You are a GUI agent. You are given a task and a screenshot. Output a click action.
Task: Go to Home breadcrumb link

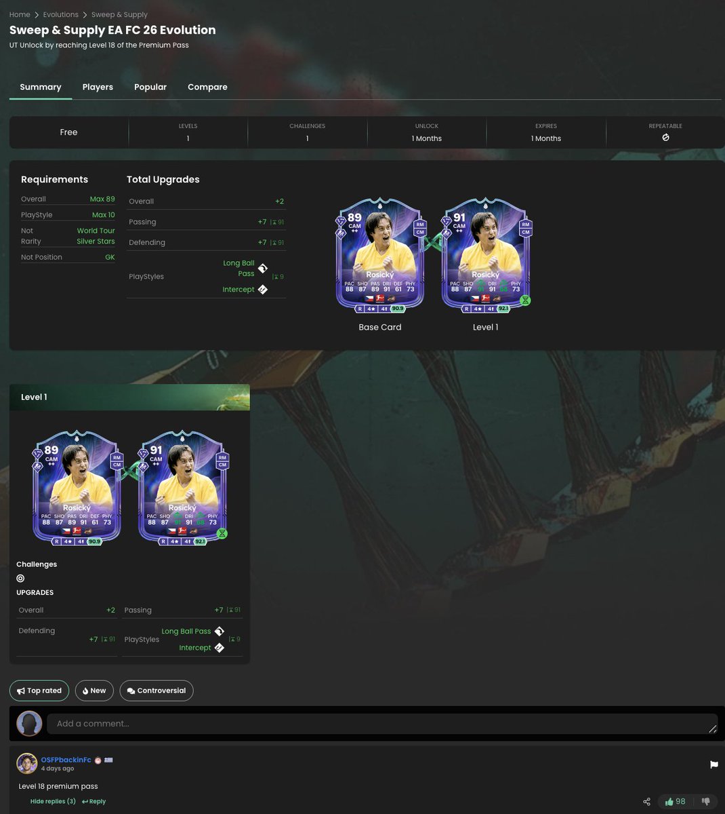[x=20, y=14]
